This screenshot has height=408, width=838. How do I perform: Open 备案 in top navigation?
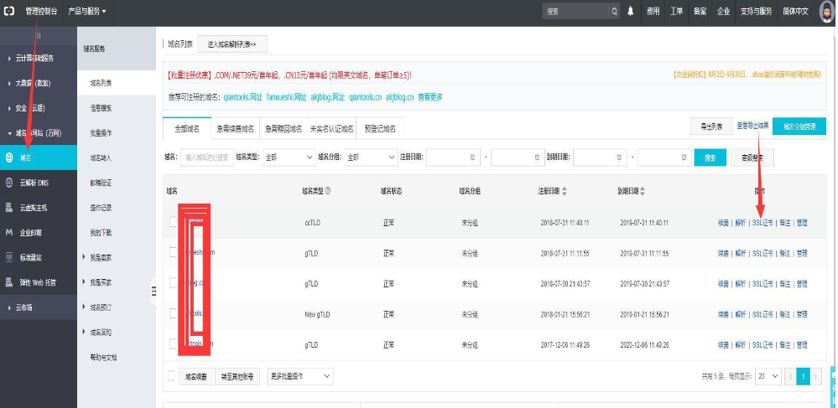coord(700,11)
